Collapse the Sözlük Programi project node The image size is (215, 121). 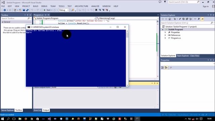pyautogui.click(x=163, y=30)
